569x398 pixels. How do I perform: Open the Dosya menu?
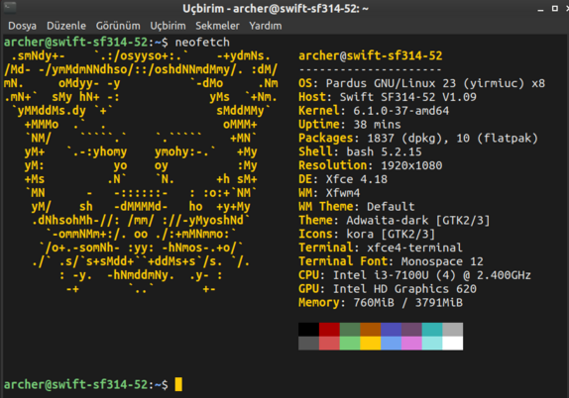pyautogui.click(x=22, y=26)
